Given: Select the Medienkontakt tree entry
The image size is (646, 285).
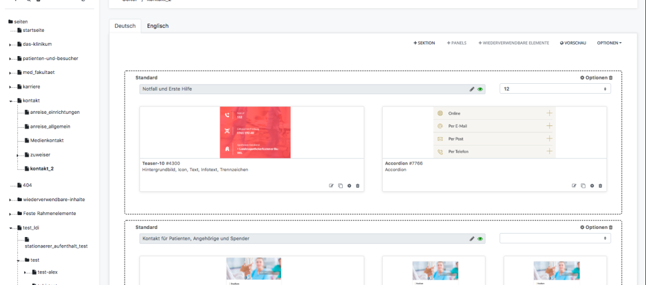Looking at the screenshot, I should [x=46, y=140].
